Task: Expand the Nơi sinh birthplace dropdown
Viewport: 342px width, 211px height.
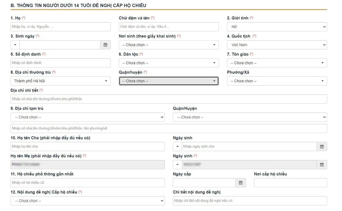Action: pyautogui.click(x=169, y=45)
